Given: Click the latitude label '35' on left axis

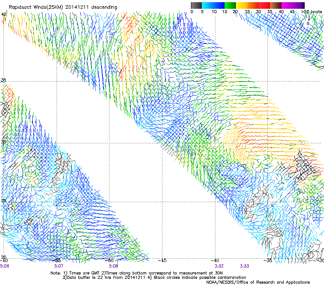Looking at the screenshot, I should pos(4,80).
